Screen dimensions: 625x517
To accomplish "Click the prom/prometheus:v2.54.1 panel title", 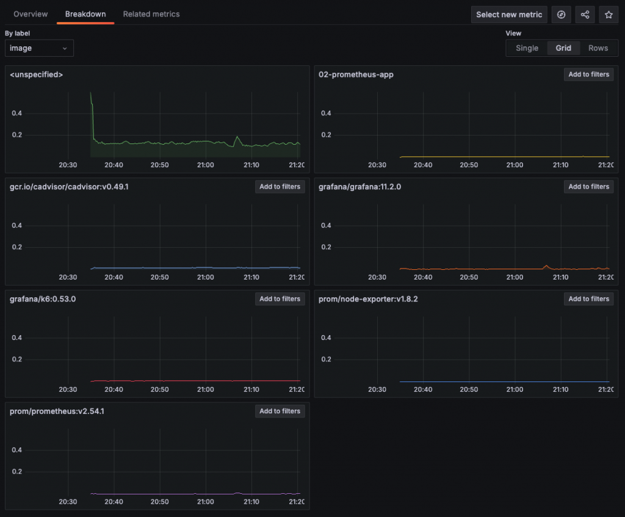I will [57, 411].
